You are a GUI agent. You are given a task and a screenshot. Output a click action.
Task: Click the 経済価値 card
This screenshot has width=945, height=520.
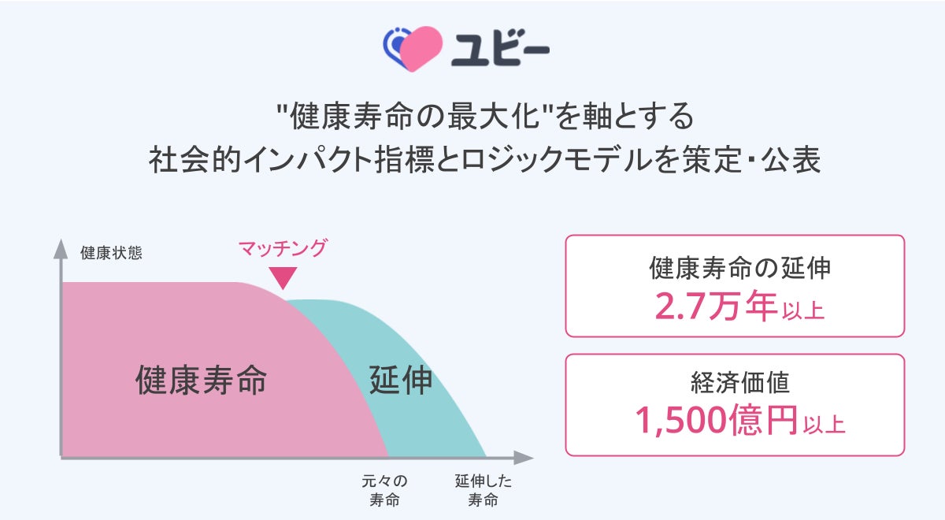tap(735, 404)
